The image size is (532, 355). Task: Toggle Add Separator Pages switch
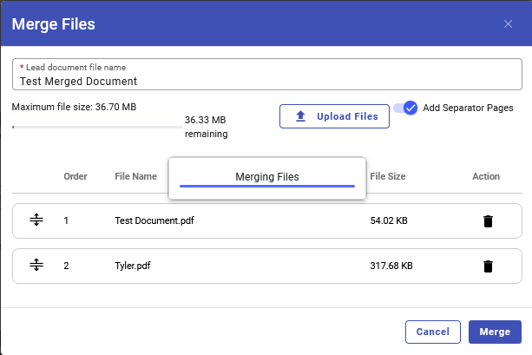406,108
